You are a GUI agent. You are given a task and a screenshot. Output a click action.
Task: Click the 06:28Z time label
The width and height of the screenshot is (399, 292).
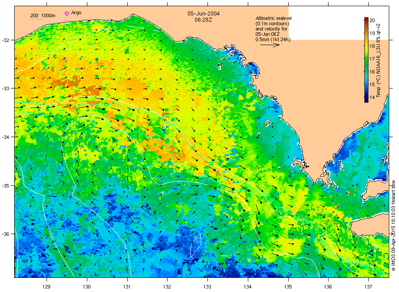pyautogui.click(x=203, y=20)
